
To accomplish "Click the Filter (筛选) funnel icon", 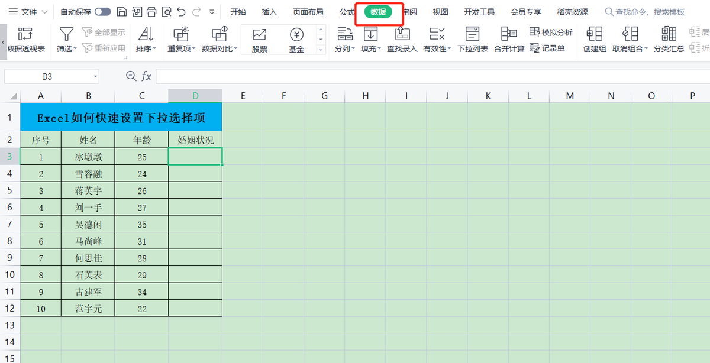I will tap(67, 34).
